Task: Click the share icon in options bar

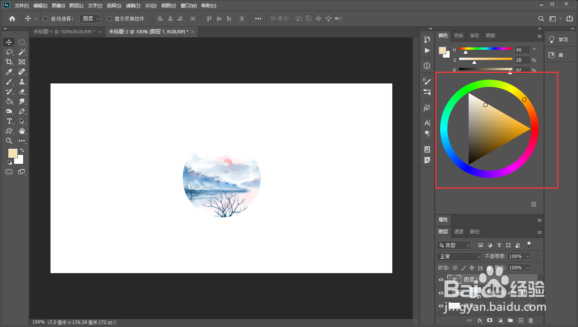Action: (x=570, y=19)
